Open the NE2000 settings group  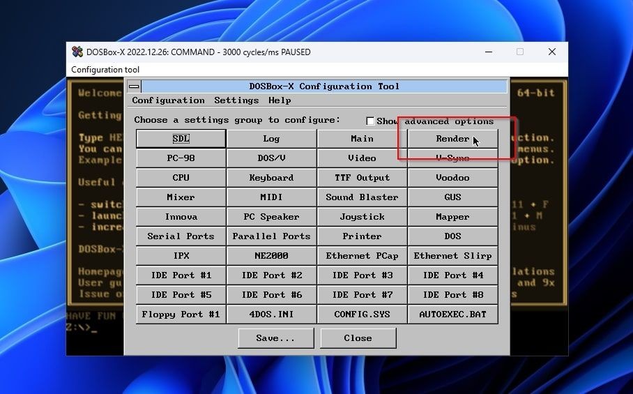point(271,255)
